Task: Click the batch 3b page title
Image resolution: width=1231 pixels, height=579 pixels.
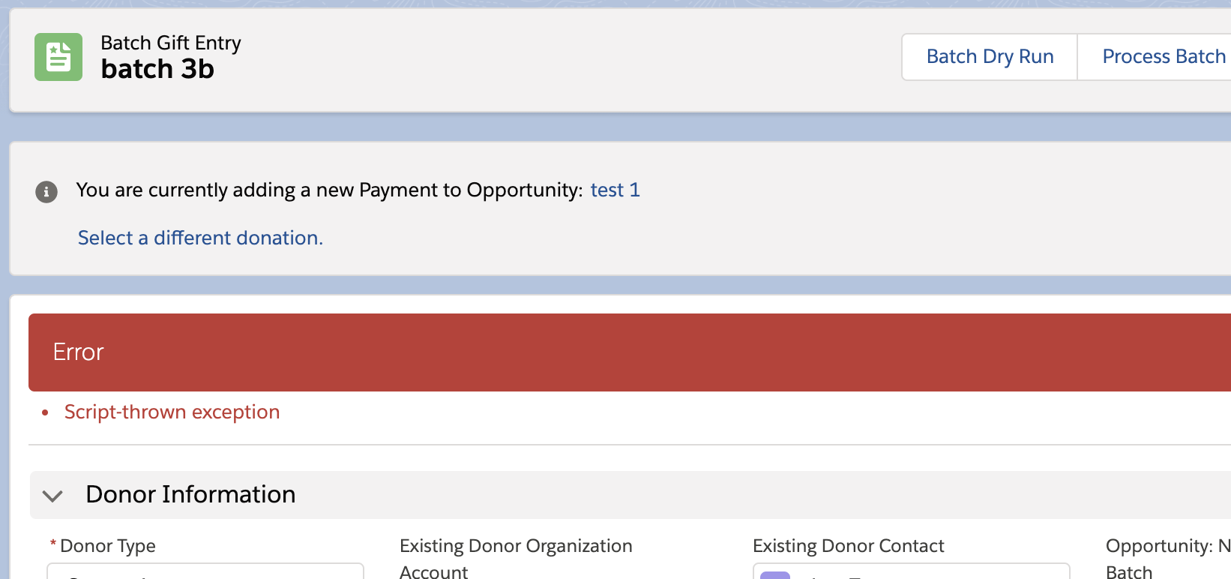Action: click(x=157, y=69)
